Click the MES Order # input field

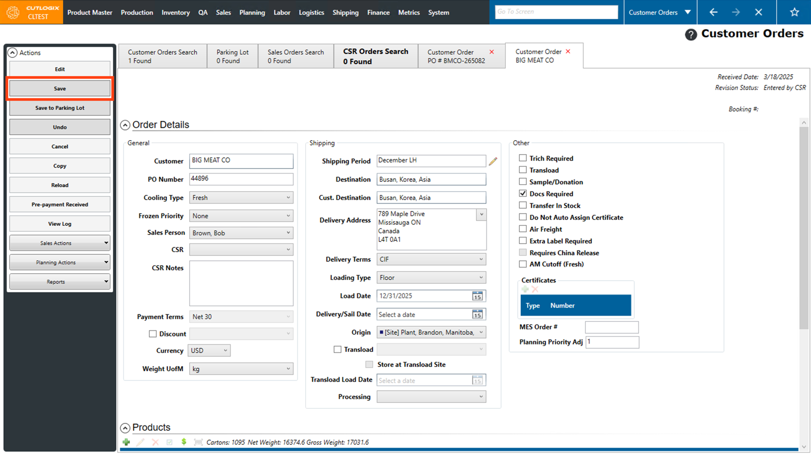(x=612, y=327)
